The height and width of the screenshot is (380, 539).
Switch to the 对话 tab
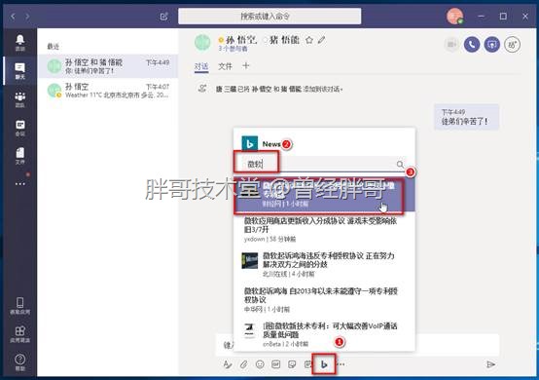[x=201, y=66]
